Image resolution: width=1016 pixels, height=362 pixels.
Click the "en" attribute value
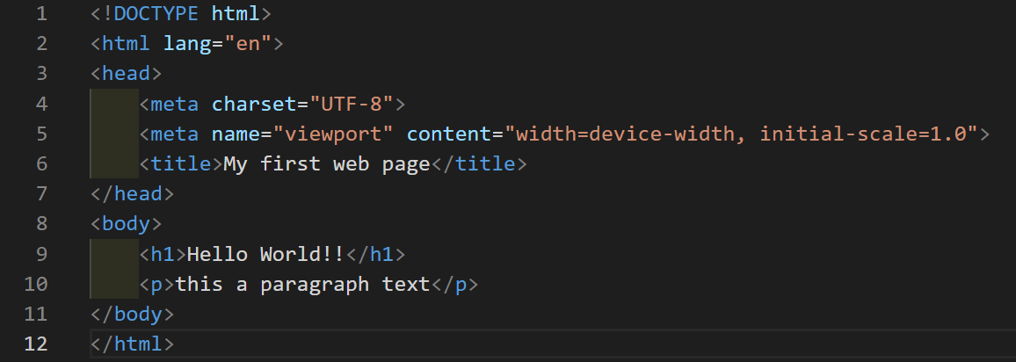pos(248,43)
